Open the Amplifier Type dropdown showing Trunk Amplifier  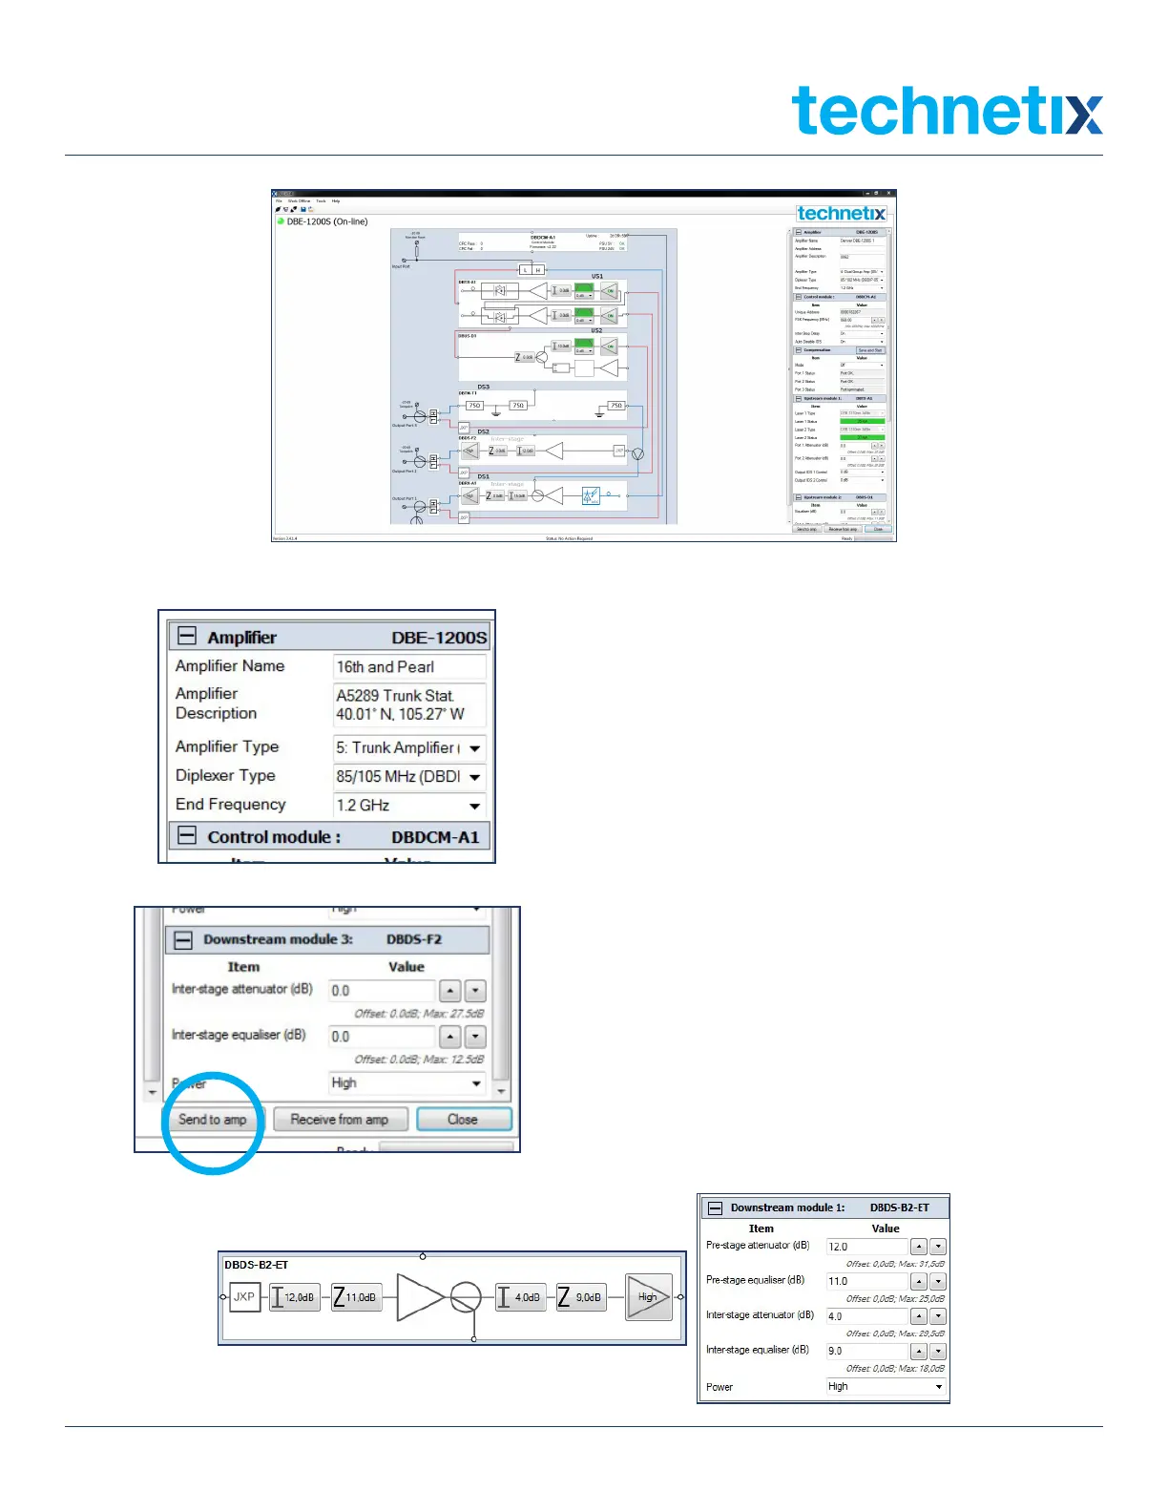[x=409, y=748]
